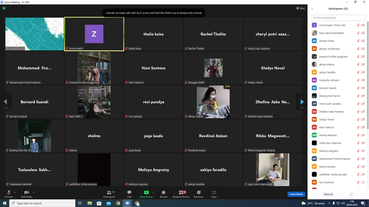Select athiya shafira video tile
Image resolution: width=369 pixels, height=207 pixels.
coord(213,102)
